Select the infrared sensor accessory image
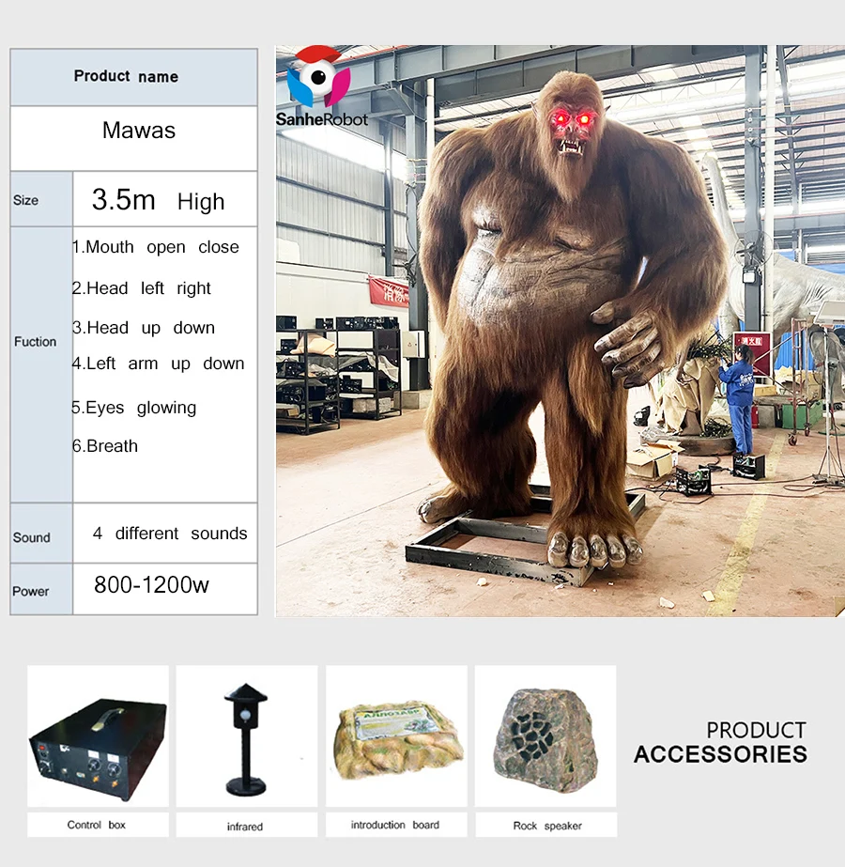845x867 pixels. [246, 737]
